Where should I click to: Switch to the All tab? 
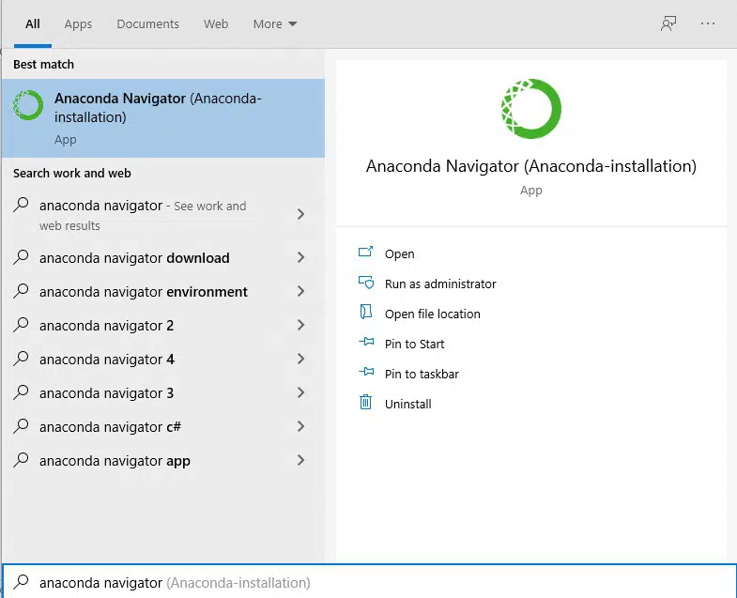[33, 24]
